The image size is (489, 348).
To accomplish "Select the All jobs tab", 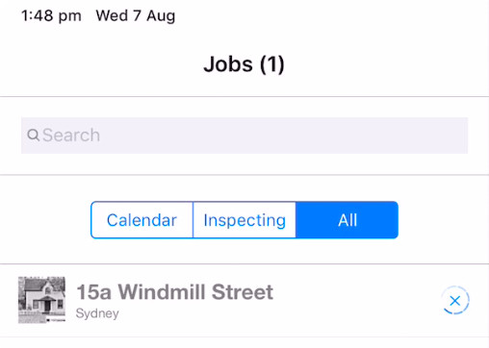I will pyautogui.click(x=347, y=220).
